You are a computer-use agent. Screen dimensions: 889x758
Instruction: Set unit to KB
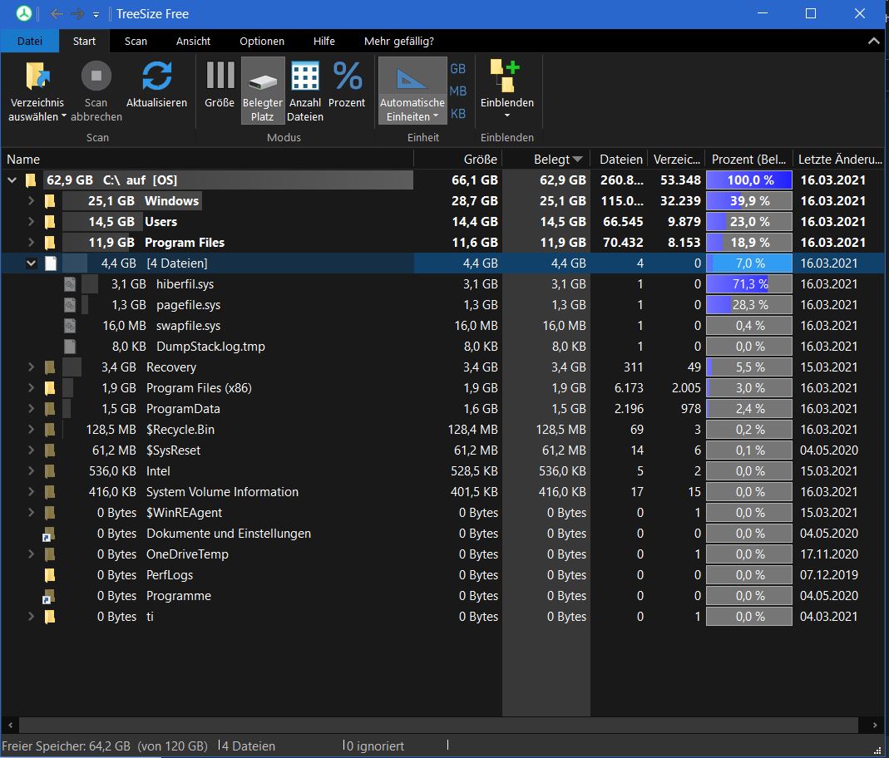tap(457, 114)
